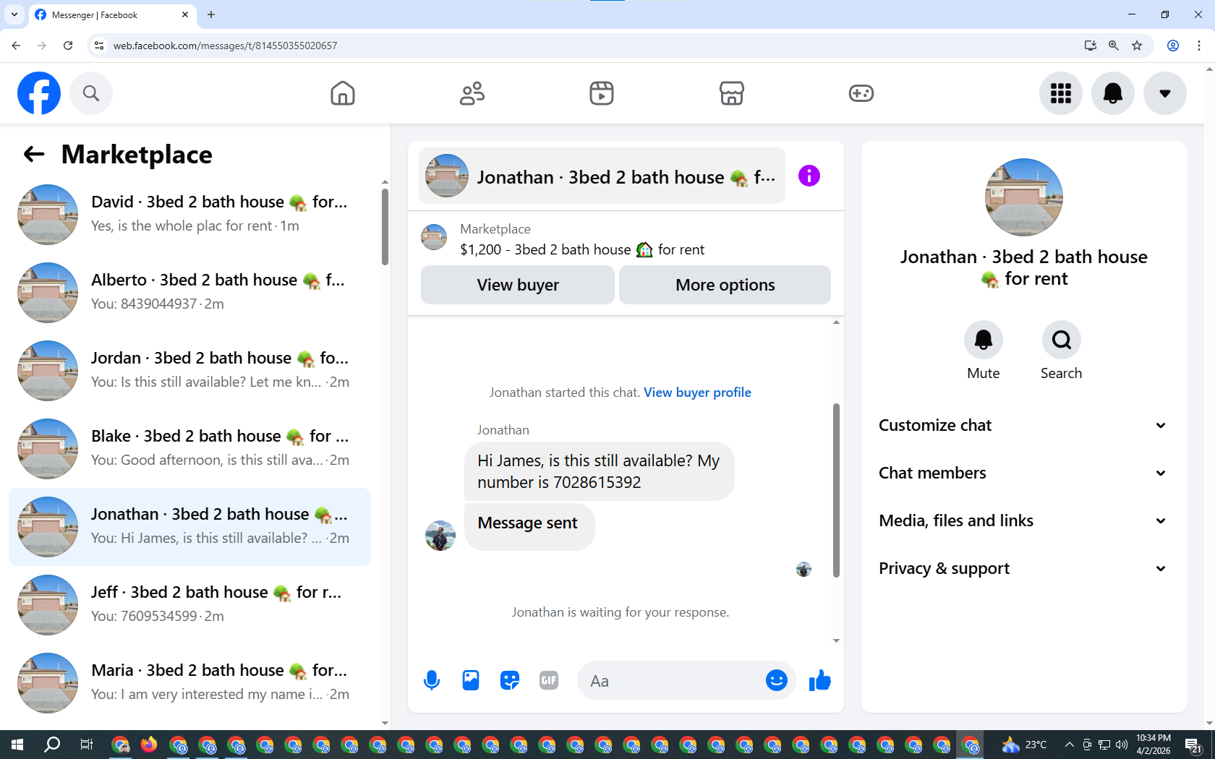1215x759 pixels.
Task: Open the Marketplace storefront icon
Action: (x=732, y=93)
